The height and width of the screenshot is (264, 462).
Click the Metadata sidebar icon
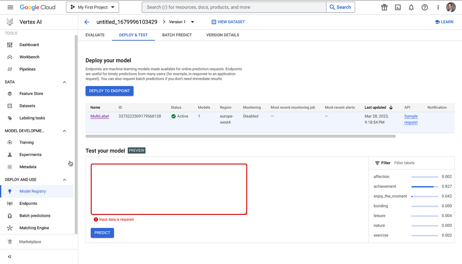pyautogui.click(x=10, y=167)
